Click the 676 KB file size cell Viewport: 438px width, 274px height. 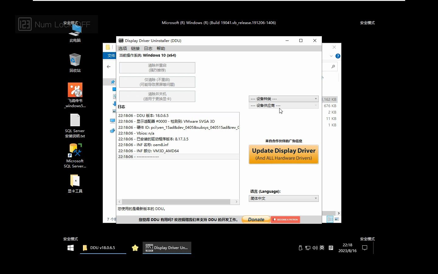pyautogui.click(x=330, y=106)
